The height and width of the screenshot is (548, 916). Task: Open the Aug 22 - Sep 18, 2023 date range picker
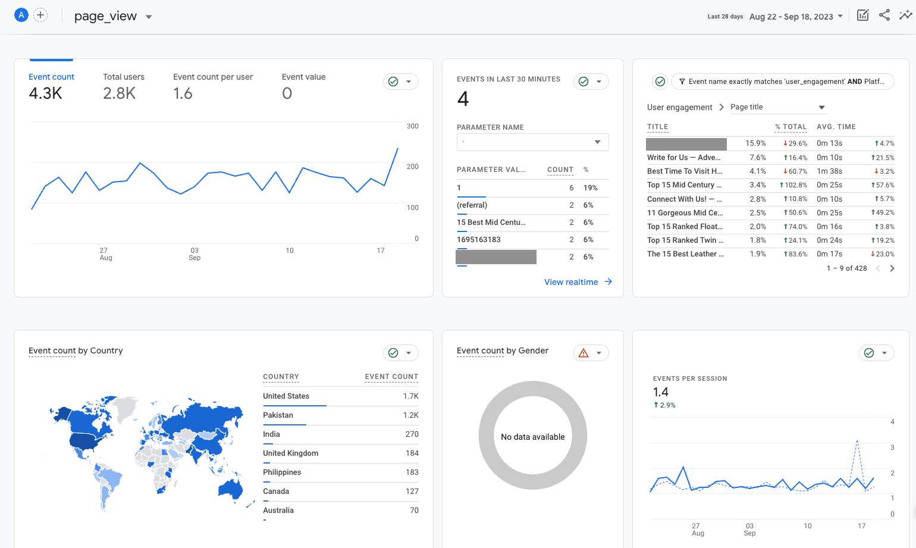[x=796, y=17]
